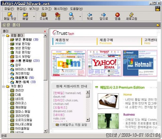162x139 pixels.
Task: Open the 파일(F) menu
Action: point(9,9)
